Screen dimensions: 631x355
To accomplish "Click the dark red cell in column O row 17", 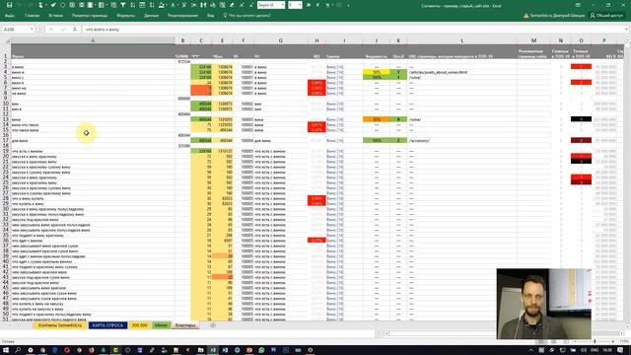I will pos(581,140).
